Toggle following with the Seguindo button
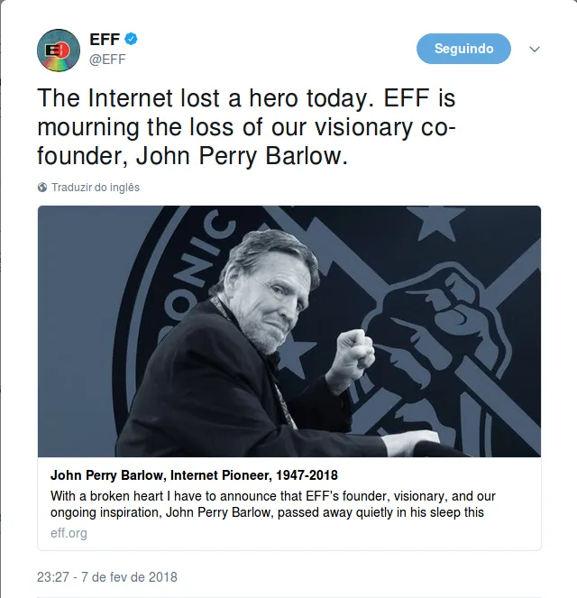577x598 pixels. coord(463,49)
